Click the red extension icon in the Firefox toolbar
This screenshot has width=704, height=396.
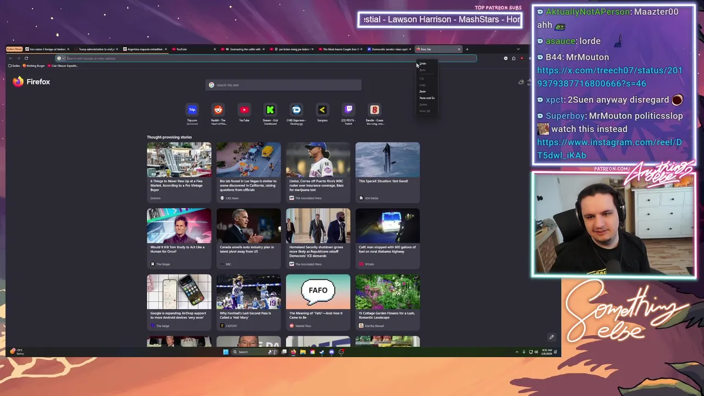(522, 58)
